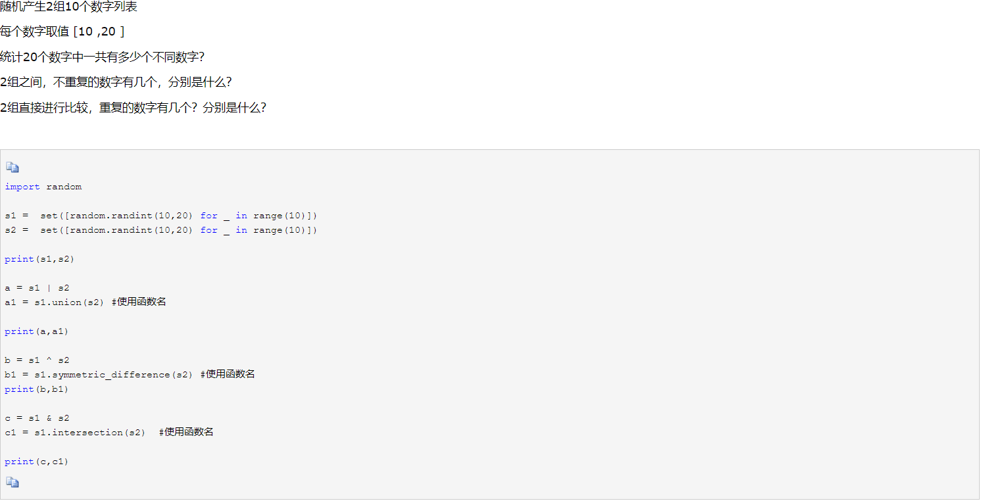
Task: Click the s1.union(s2) code line
Action: 85,302
